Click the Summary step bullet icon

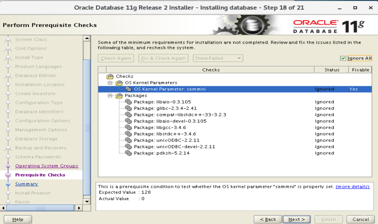[x=8, y=184]
